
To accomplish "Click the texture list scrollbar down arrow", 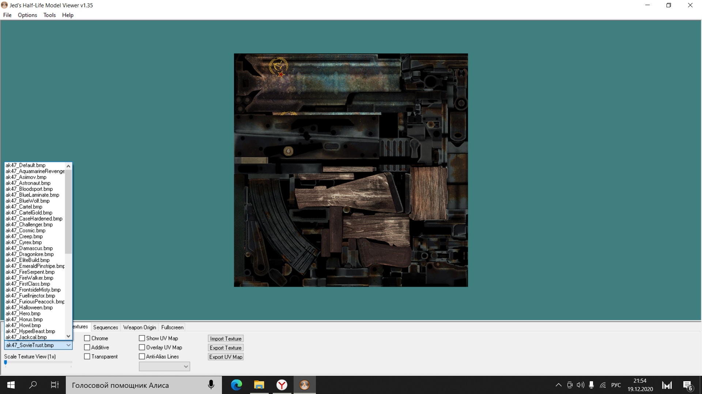I will (68, 336).
